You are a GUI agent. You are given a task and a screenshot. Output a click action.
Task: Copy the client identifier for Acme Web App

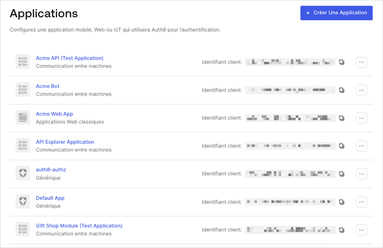coord(341,118)
